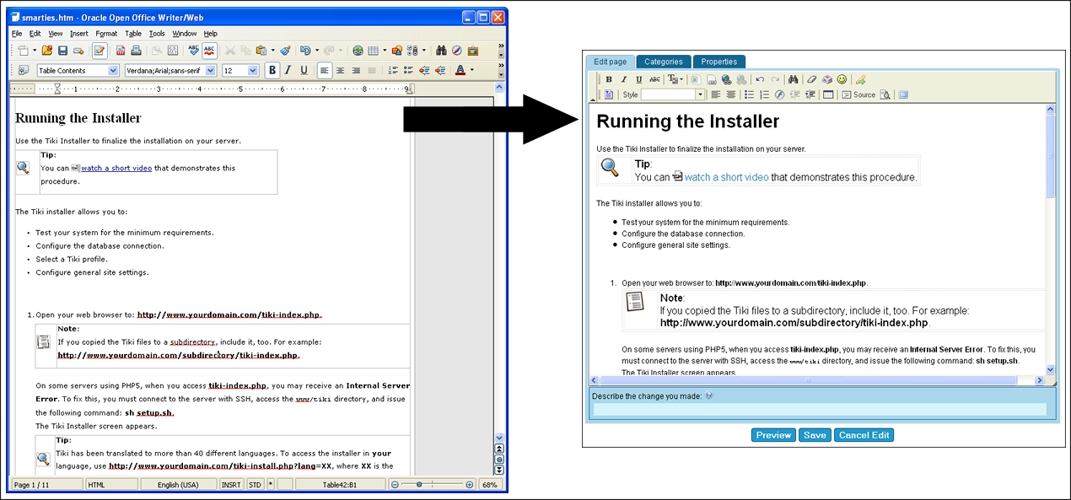The width and height of the screenshot is (1071, 500).
Task: Open undo history dropdown arrow in Writer
Action: tap(317, 51)
